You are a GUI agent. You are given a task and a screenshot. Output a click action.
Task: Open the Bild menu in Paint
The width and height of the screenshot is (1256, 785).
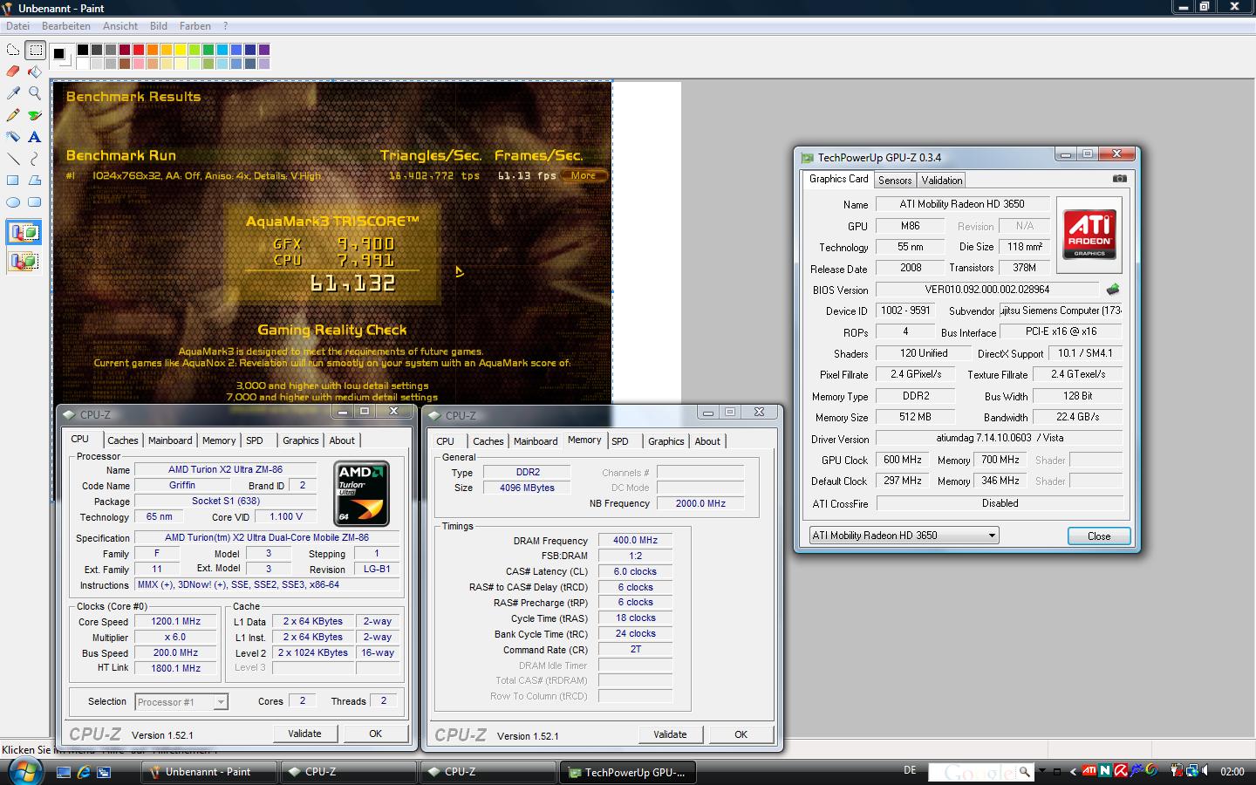click(159, 26)
